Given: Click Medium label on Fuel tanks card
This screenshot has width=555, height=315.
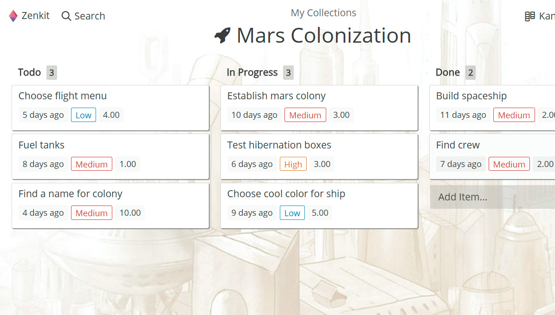Looking at the screenshot, I should [x=91, y=164].
